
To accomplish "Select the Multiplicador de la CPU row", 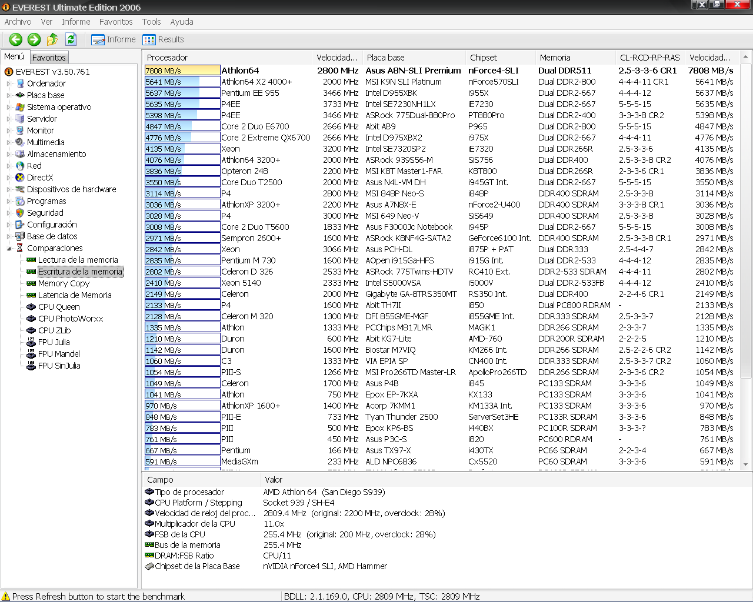I will (190, 524).
